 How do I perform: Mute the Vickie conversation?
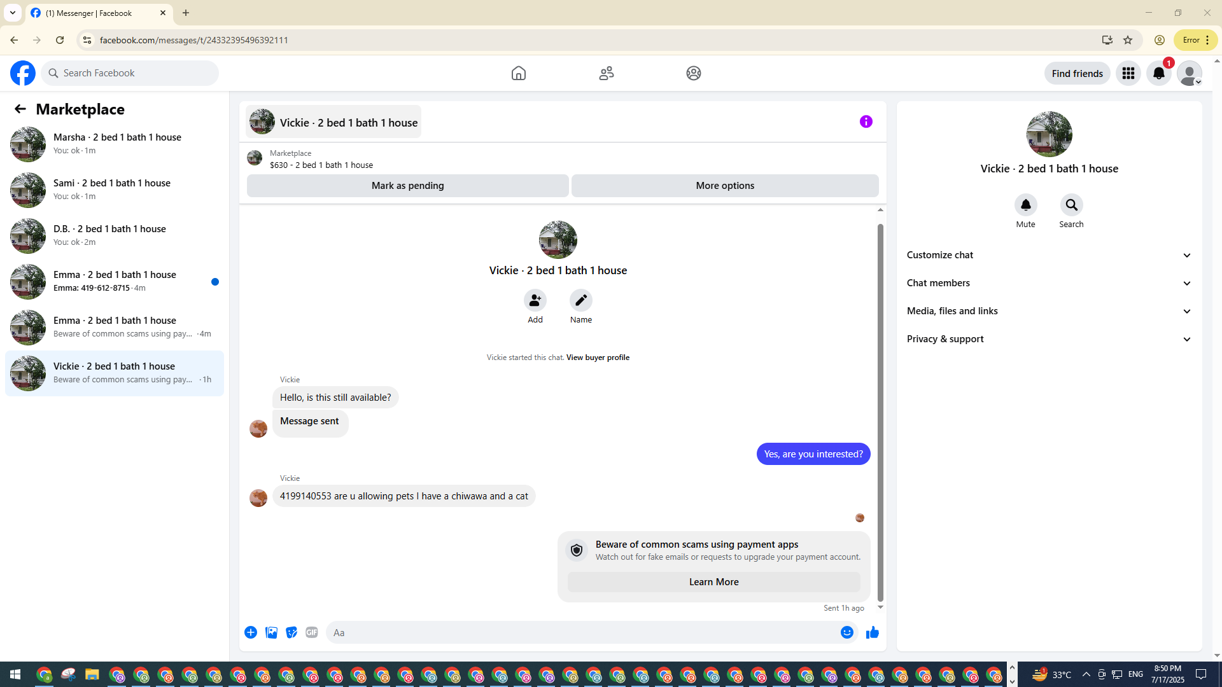[x=1026, y=205]
